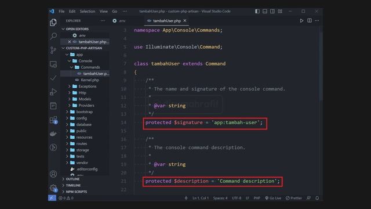This screenshot has height=209, width=371.
Task: Open the Docker view
Action: point(53,134)
